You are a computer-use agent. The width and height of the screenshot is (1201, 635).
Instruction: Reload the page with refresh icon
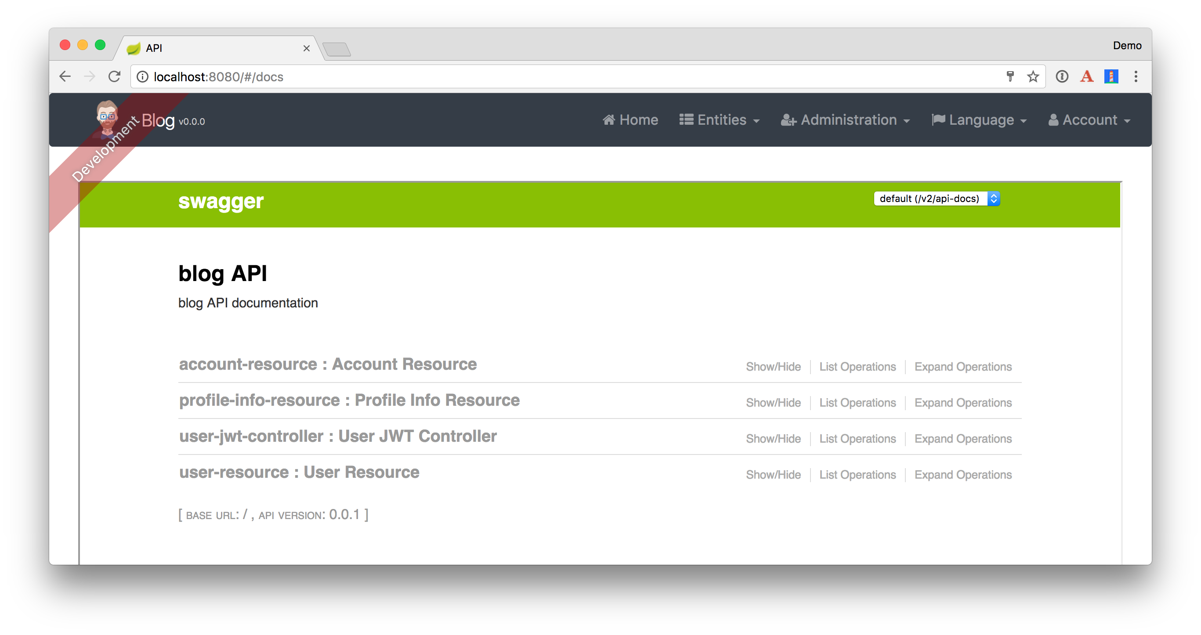114,76
